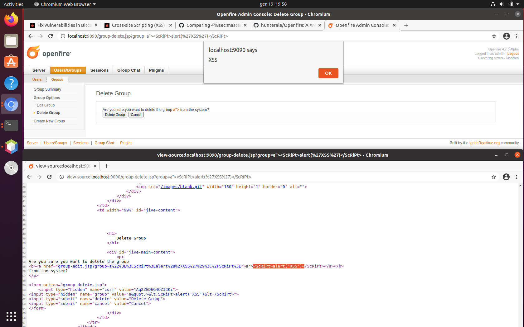
Task: Open network icon in top bar
Action: coord(493,4)
